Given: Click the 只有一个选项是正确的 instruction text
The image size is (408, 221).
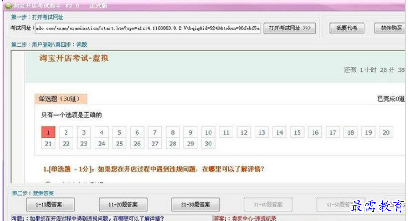Looking at the screenshot, I should 71,115.
